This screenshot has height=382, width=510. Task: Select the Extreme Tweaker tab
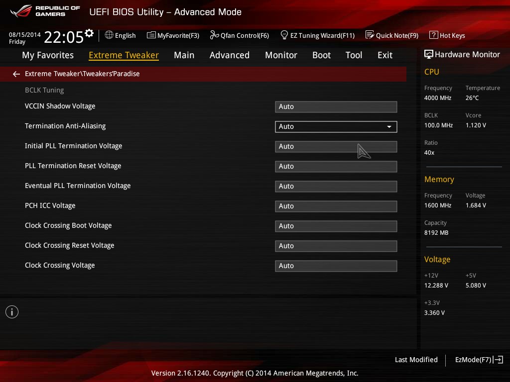point(124,55)
